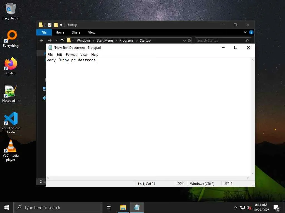Open the Firefox desktop shortcut

pos(11,66)
